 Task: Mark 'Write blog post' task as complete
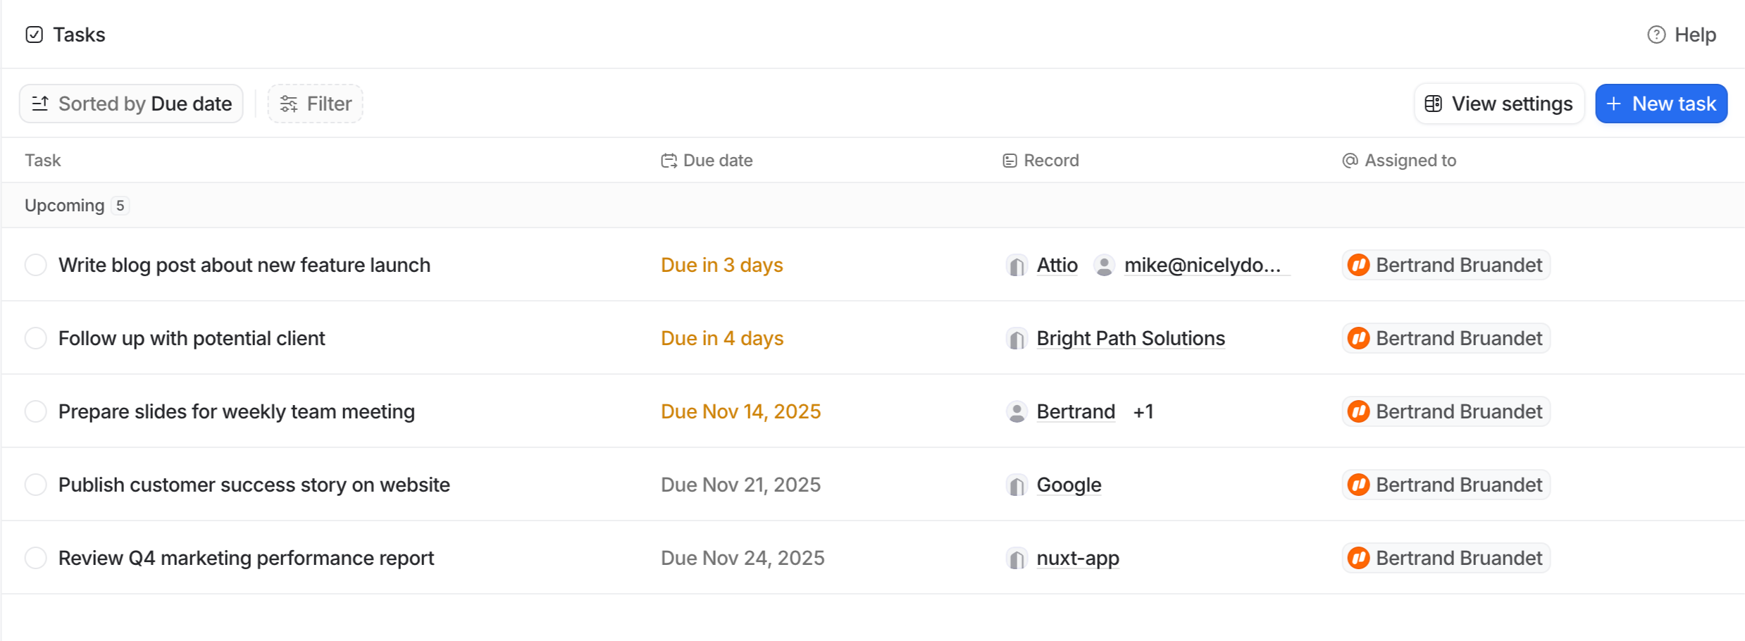tap(35, 266)
